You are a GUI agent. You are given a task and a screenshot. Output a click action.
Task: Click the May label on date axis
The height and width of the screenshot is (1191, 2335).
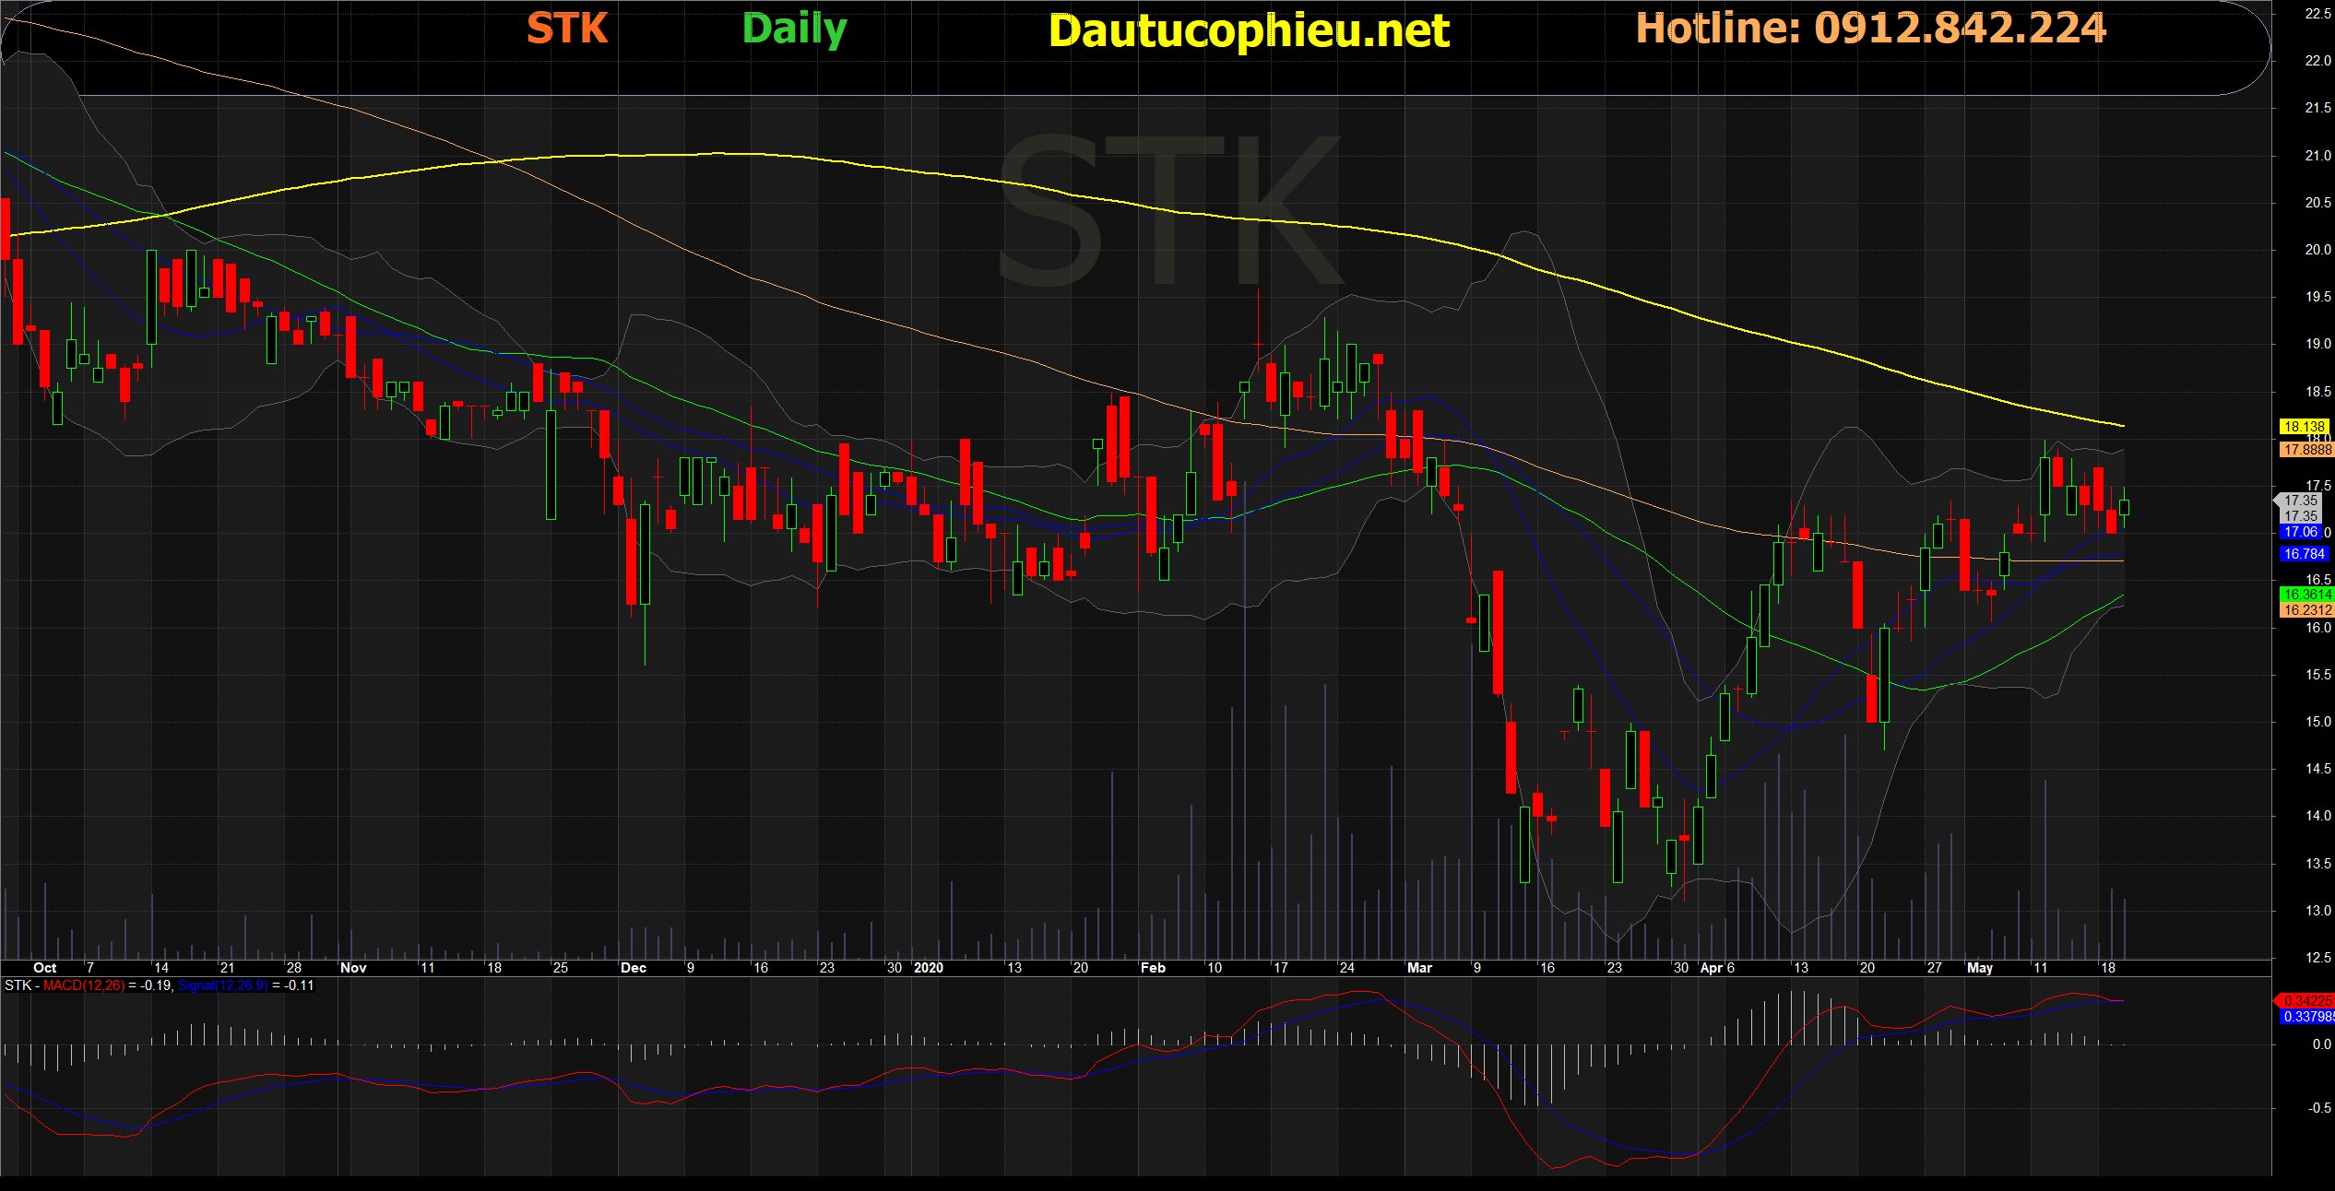1979,968
